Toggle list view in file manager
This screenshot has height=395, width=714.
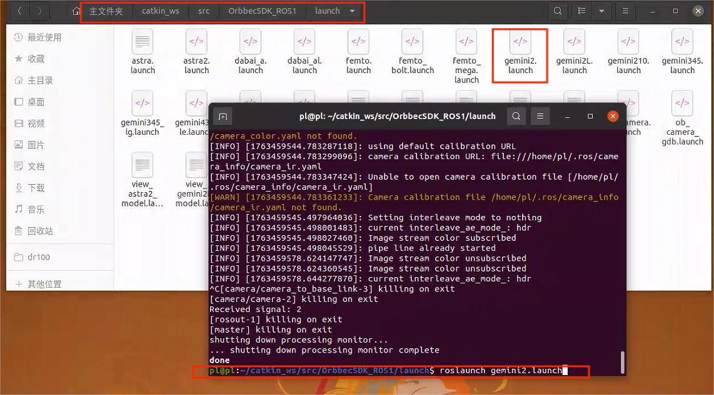(582, 11)
